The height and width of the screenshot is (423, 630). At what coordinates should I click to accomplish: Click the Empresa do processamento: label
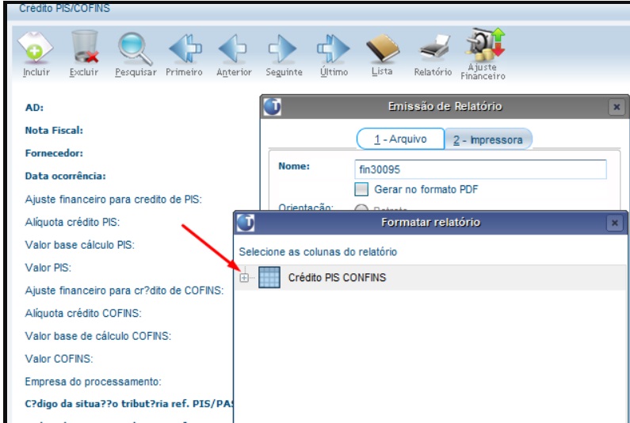coord(93,381)
